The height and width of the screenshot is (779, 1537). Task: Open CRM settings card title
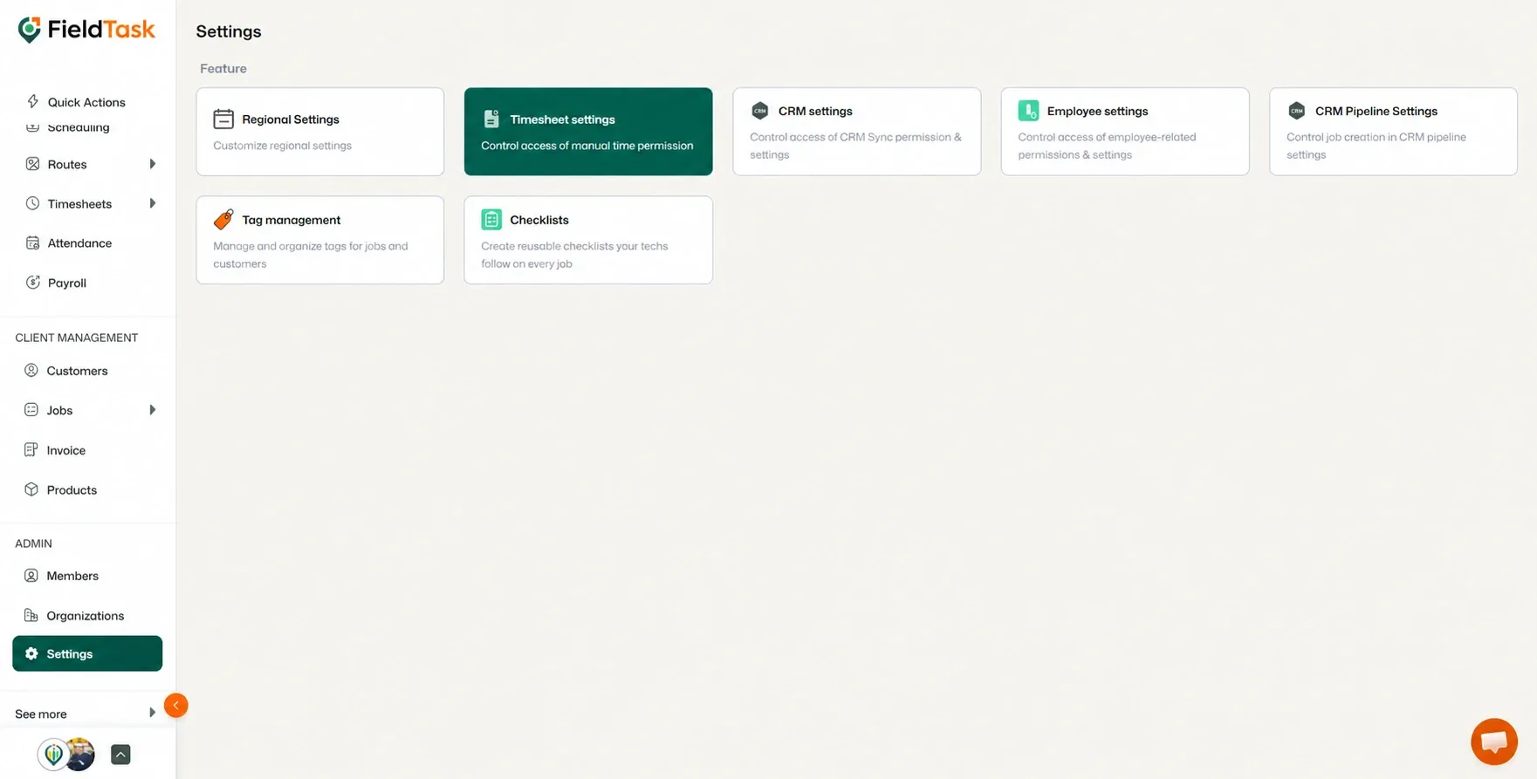coord(815,111)
